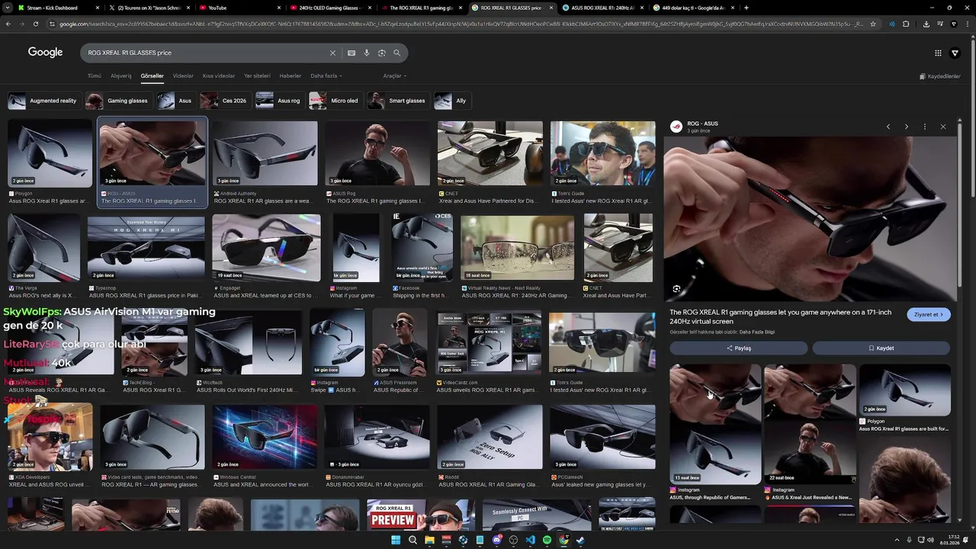Search by image with the Google Lens icon
The image size is (976, 549).
click(382, 53)
